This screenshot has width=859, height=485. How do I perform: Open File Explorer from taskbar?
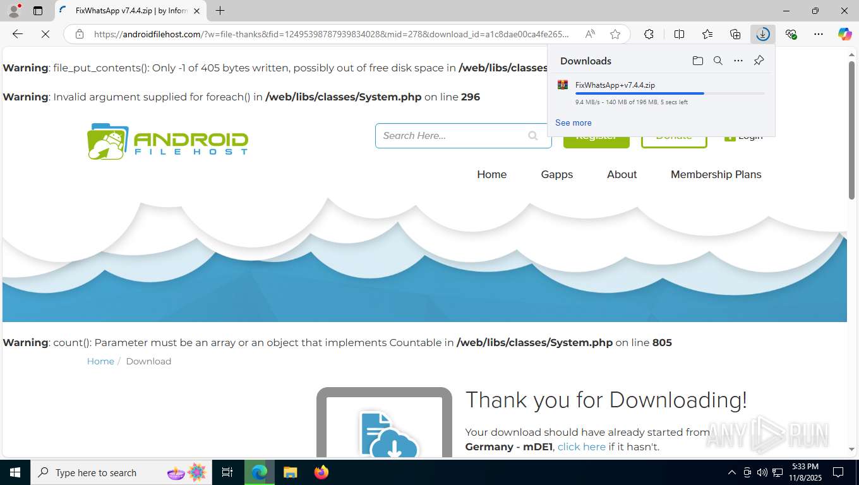point(290,472)
